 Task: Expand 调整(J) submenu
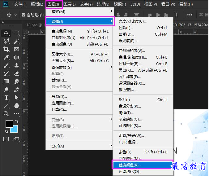[x=79, y=21]
